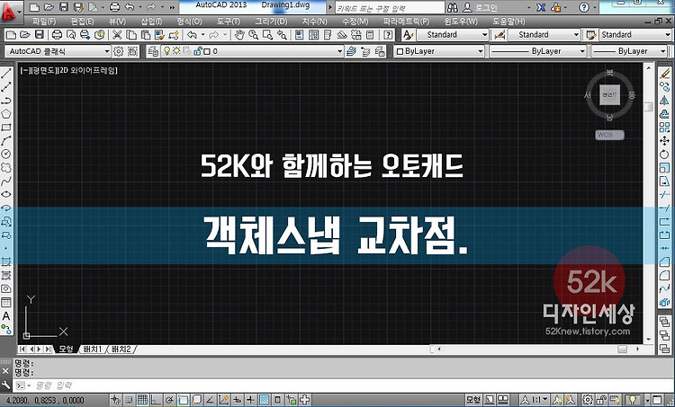675x407 pixels.
Task: Toggle layer 0 on/off lightbulb
Action: [166, 51]
